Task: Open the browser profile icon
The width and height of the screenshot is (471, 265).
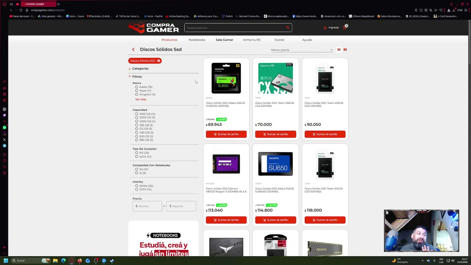Action: pos(449,10)
